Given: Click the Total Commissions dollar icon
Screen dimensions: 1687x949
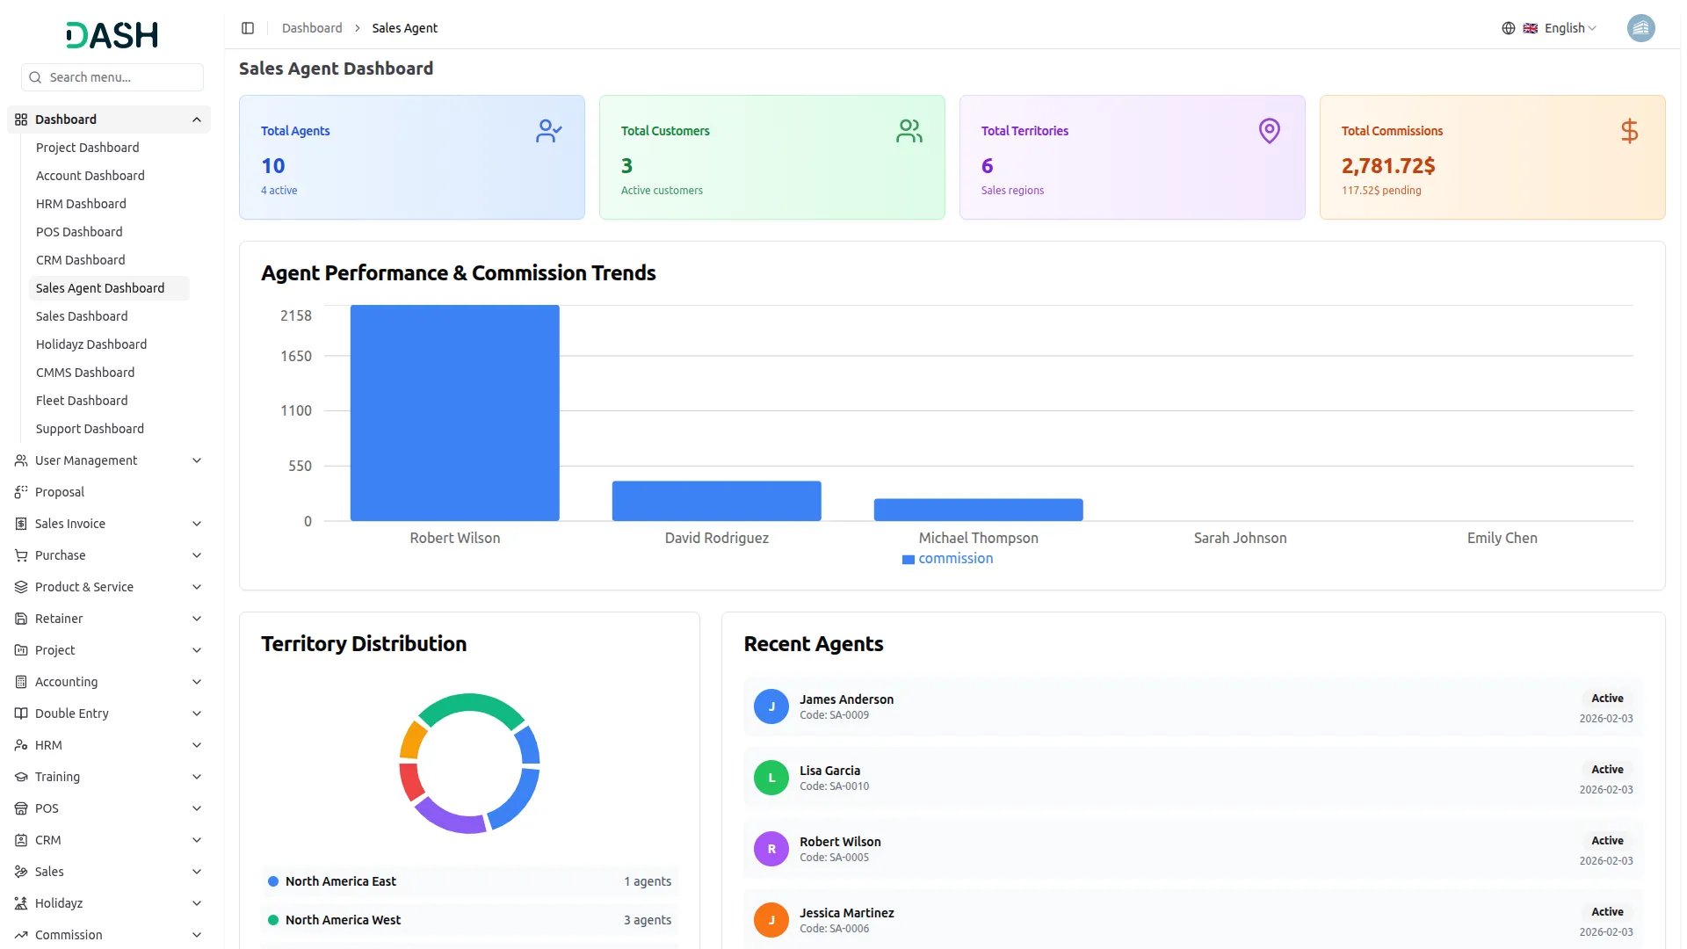Looking at the screenshot, I should 1629,131.
